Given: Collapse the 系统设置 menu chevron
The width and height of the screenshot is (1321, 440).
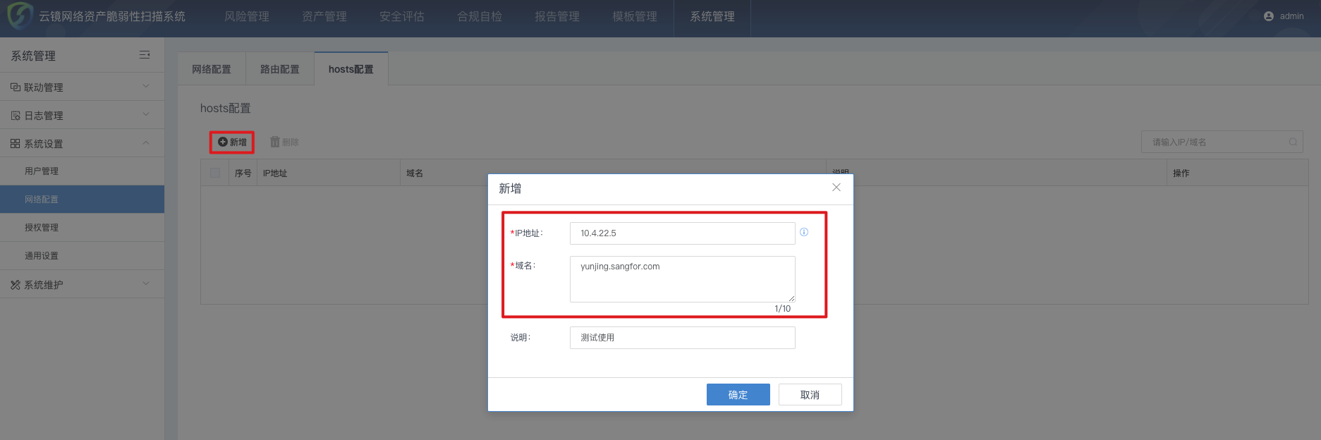Looking at the screenshot, I should pos(146,143).
